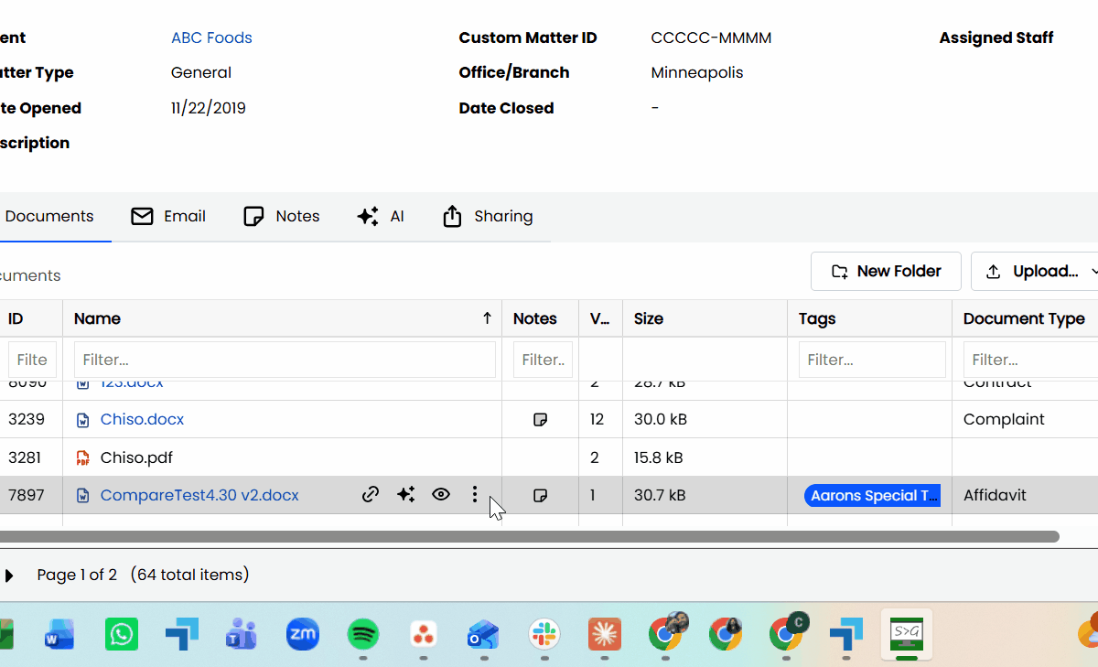Click the Minneapolis office value
1098x667 pixels.
coord(697,73)
